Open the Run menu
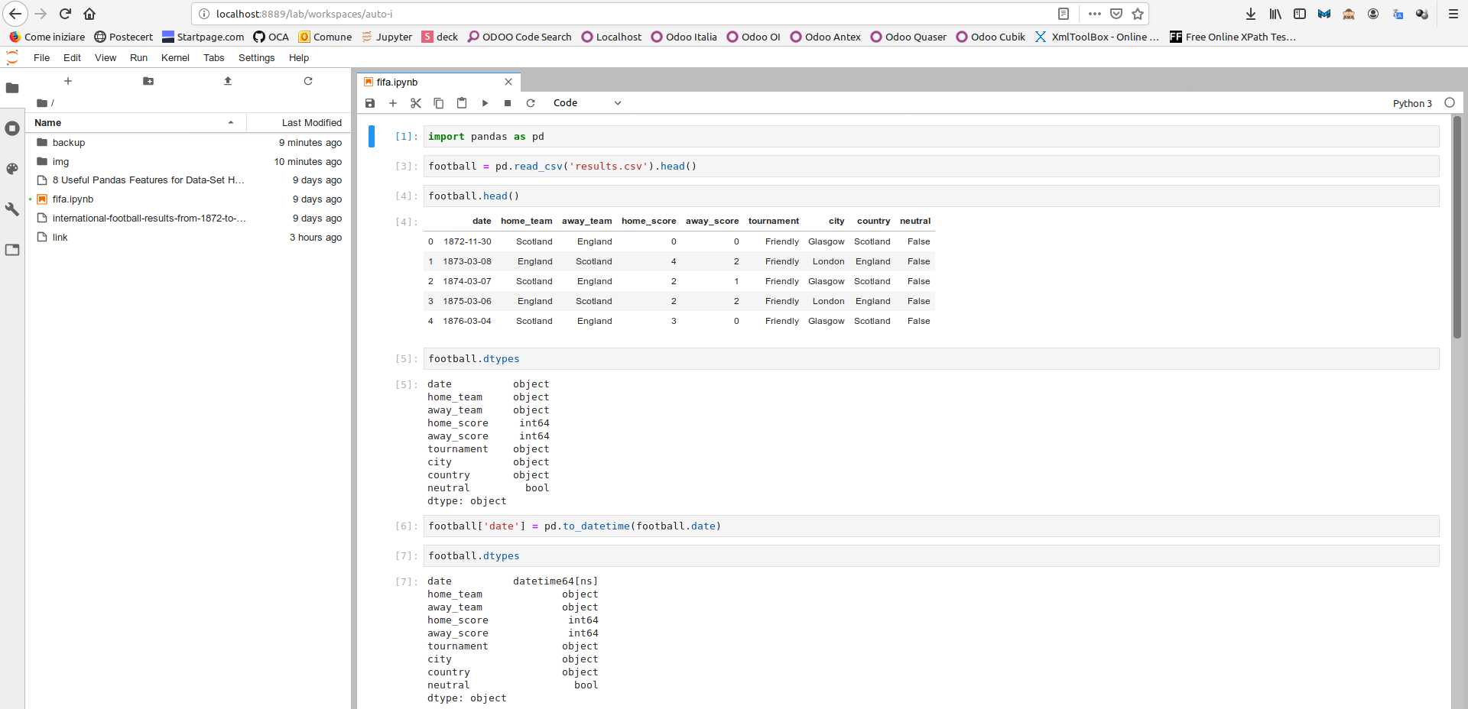Screen dimensions: 1468x709 138,58
